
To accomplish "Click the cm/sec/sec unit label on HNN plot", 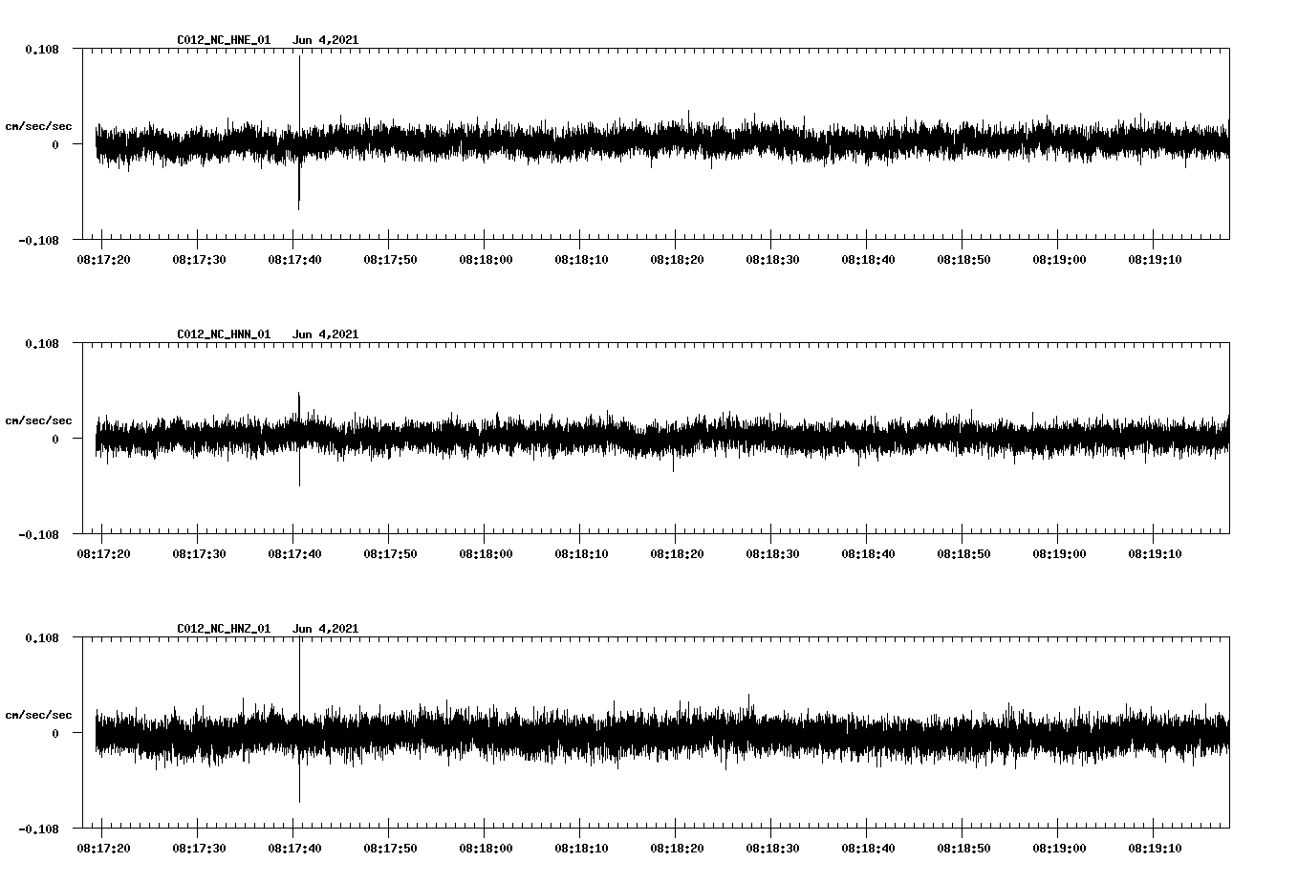I will tap(38, 420).
